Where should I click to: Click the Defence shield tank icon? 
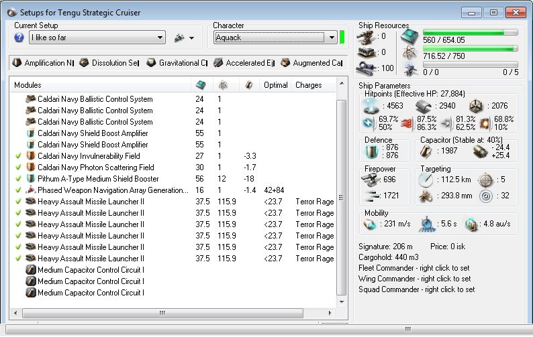(x=371, y=151)
